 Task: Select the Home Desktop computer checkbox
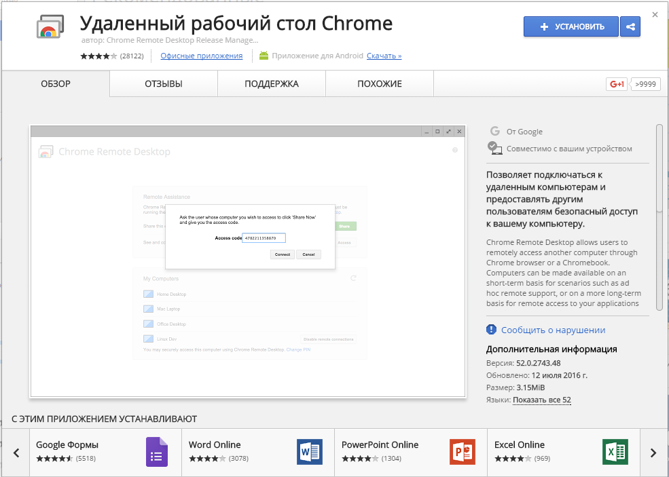pos(148,294)
